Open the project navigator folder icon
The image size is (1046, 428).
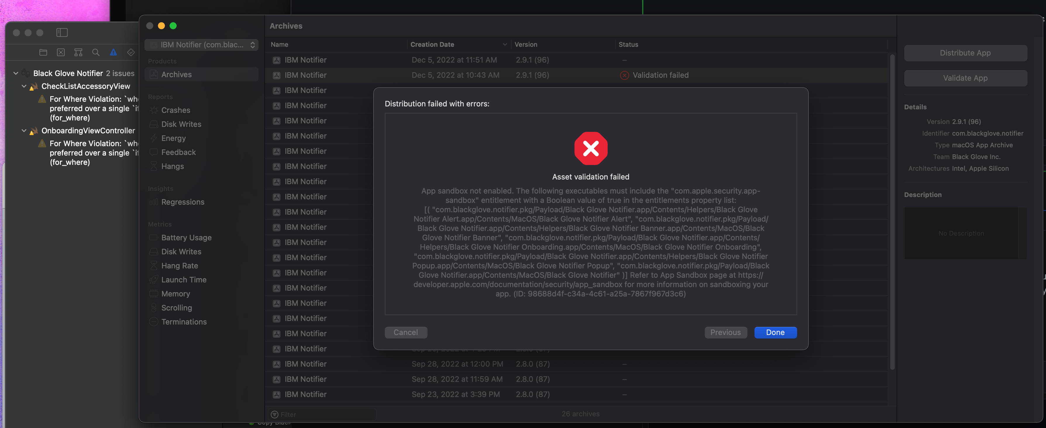coord(44,52)
